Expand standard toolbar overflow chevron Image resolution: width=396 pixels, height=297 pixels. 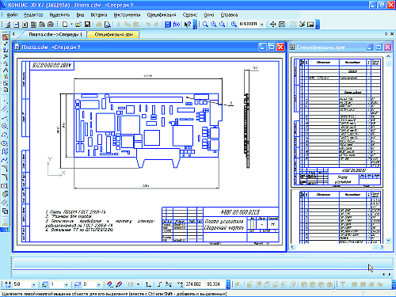point(195,25)
